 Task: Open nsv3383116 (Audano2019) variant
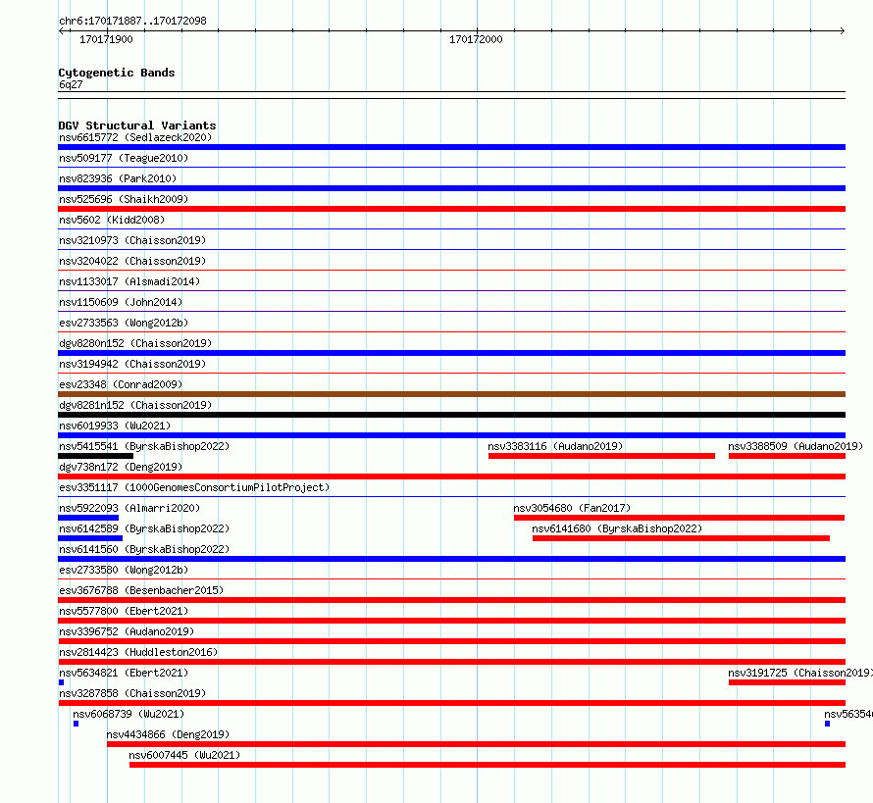(555, 446)
